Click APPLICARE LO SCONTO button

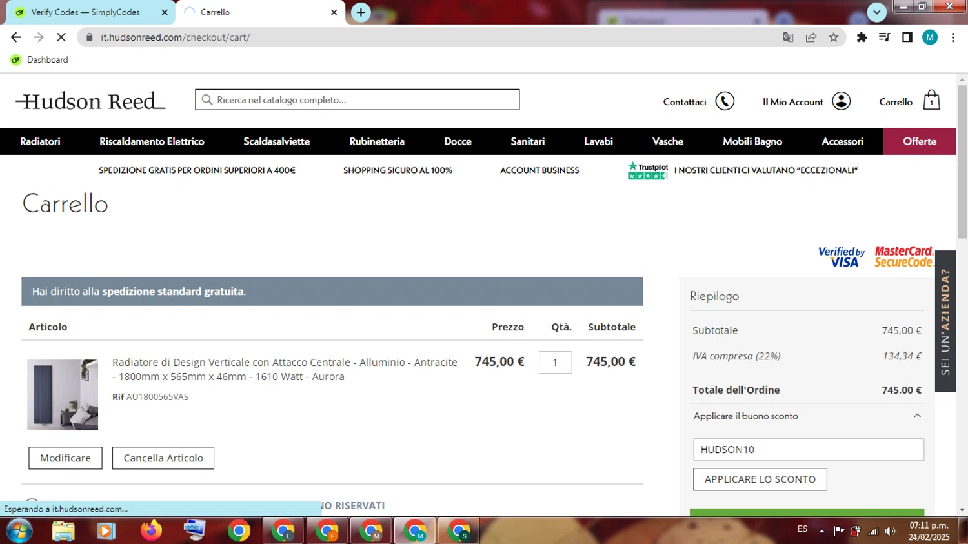pyautogui.click(x=760, y=479)
